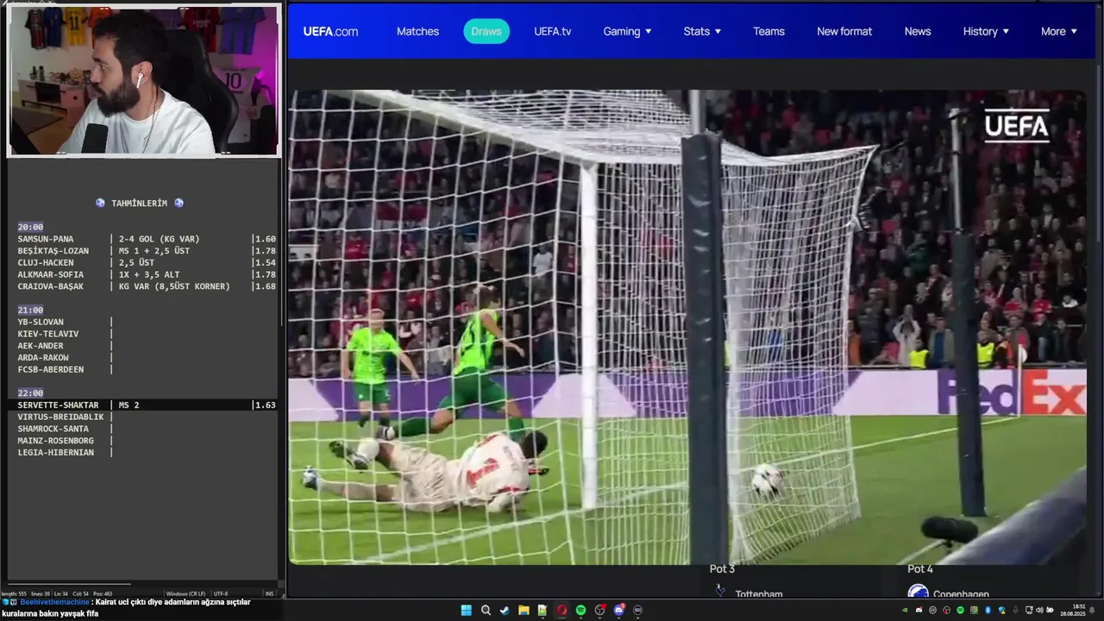
Task: Click the CLUJ-HACKEN line
Action: 147,262
